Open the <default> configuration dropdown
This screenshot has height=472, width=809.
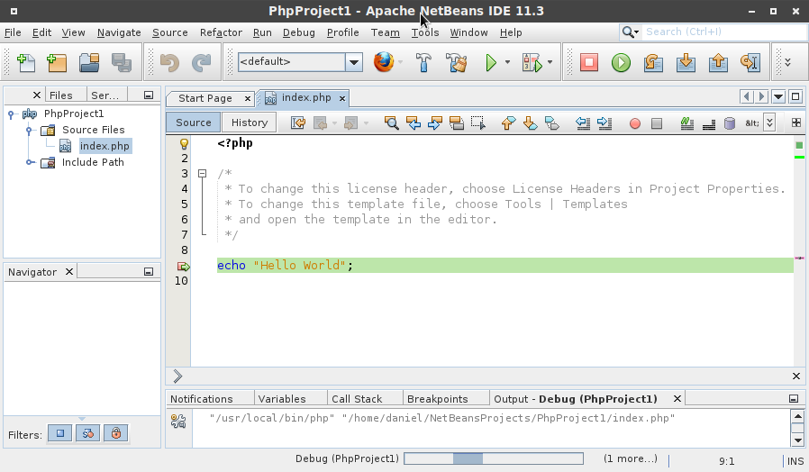tap(354, 62)
